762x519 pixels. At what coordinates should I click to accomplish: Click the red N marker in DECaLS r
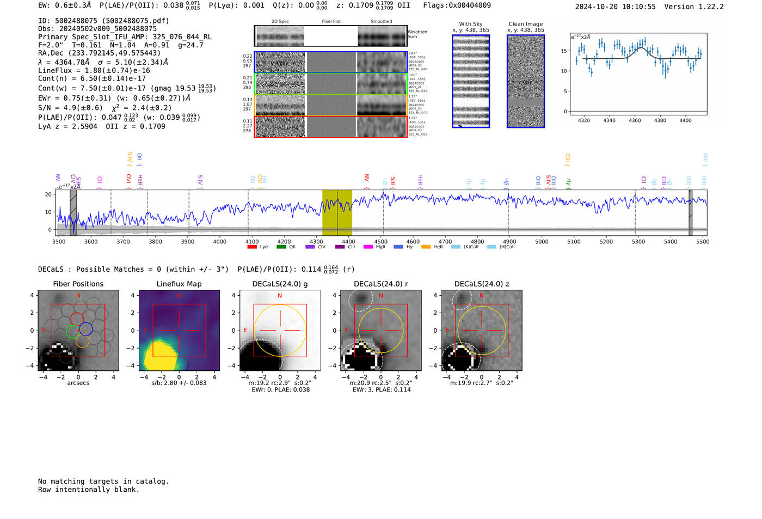(381, 296)
